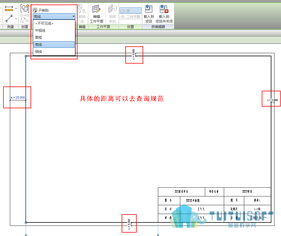Click the Create Similar shapes icon

[x=25, y=8]
